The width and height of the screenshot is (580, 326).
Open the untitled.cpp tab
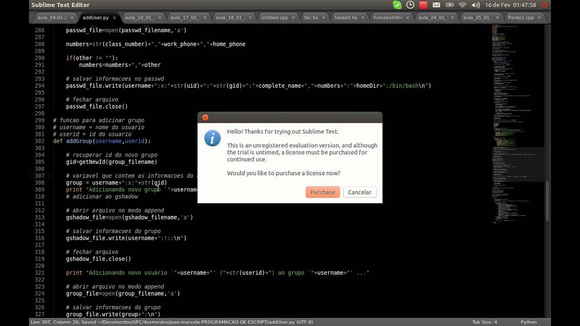275,18
